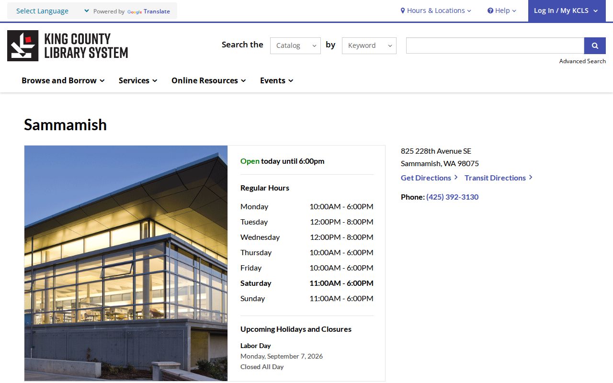Click the Tuesday hours row
The image size is (613, 383).
click(307, 222)
